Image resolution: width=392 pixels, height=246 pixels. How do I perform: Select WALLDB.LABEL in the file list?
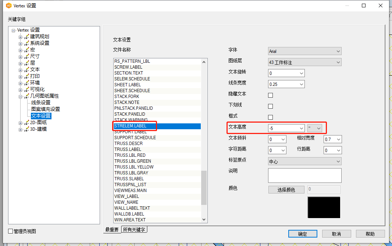(x=157, y=214)
